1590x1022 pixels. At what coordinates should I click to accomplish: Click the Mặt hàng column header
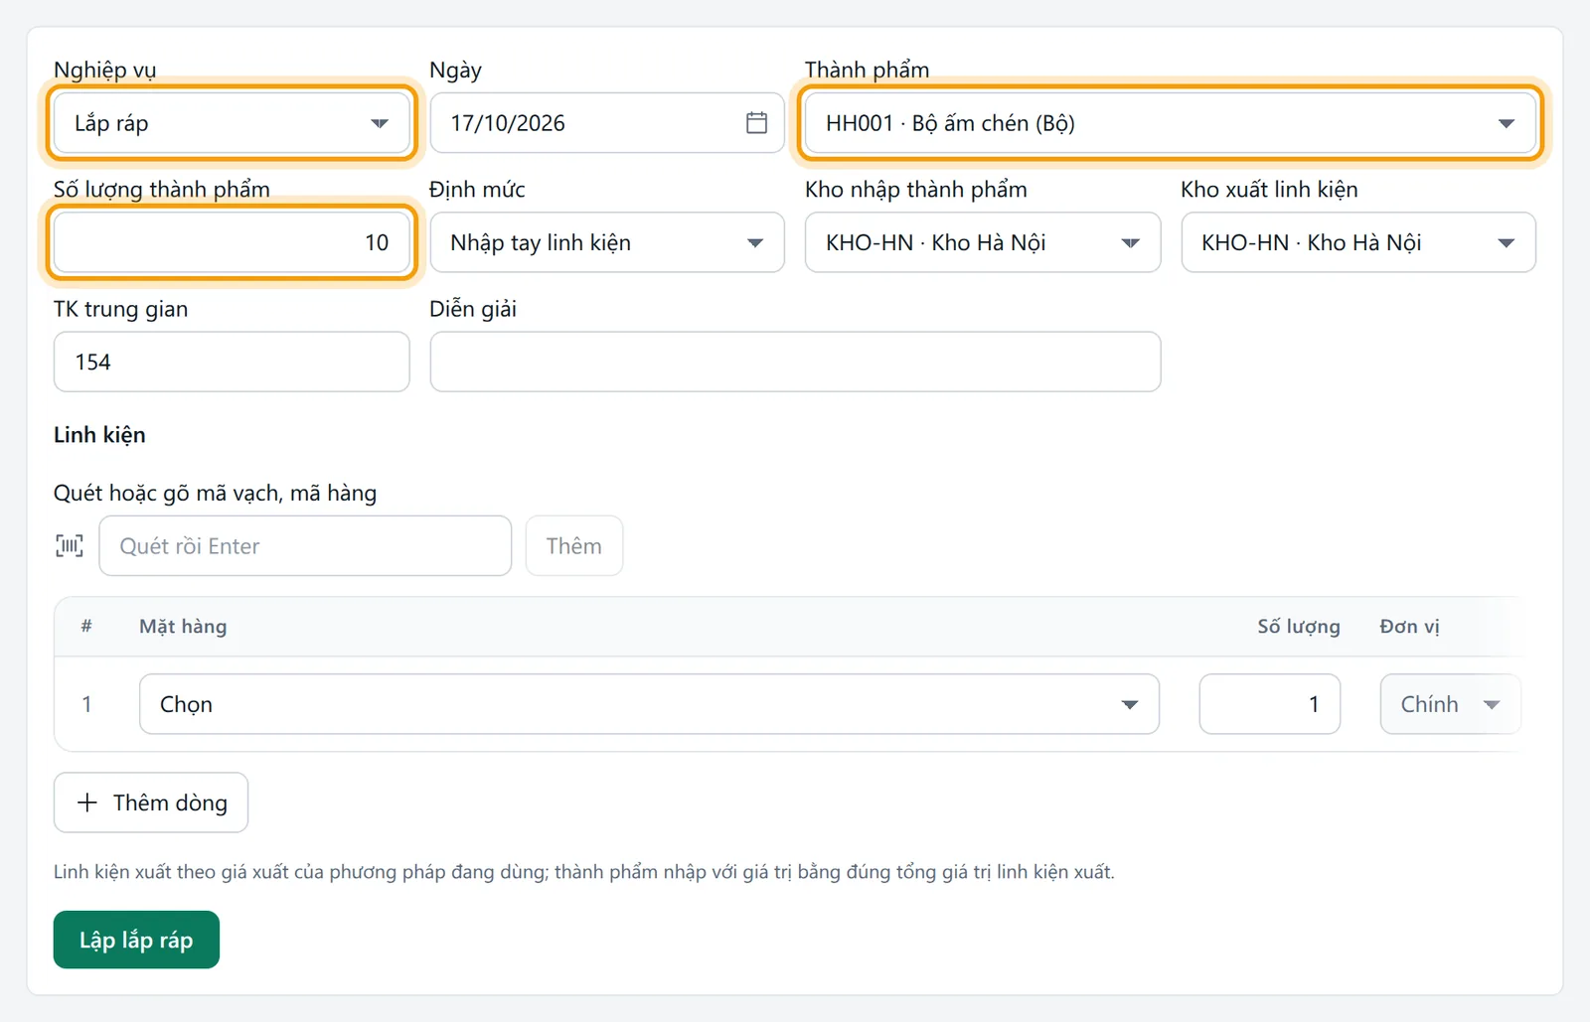coord(183,627)
